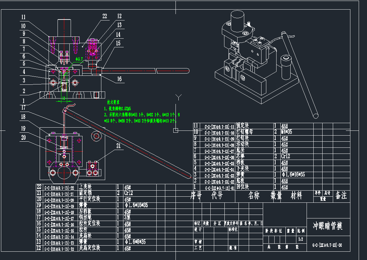Click the crosshair pickbox square

[x=176, y=130]
